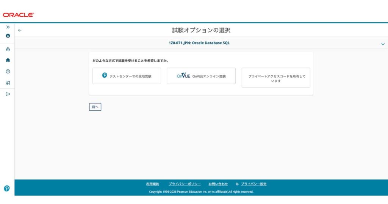
Task: Open the プライバシーポリシー footer link
Action: click(x=185, y=184)
